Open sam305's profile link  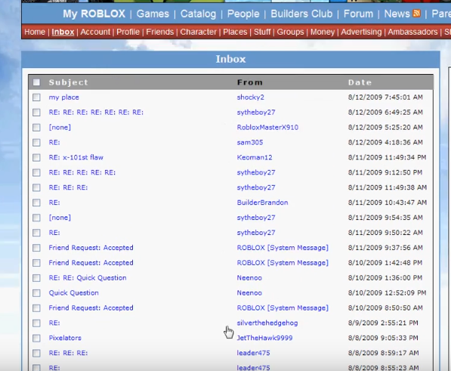(250, 142)
